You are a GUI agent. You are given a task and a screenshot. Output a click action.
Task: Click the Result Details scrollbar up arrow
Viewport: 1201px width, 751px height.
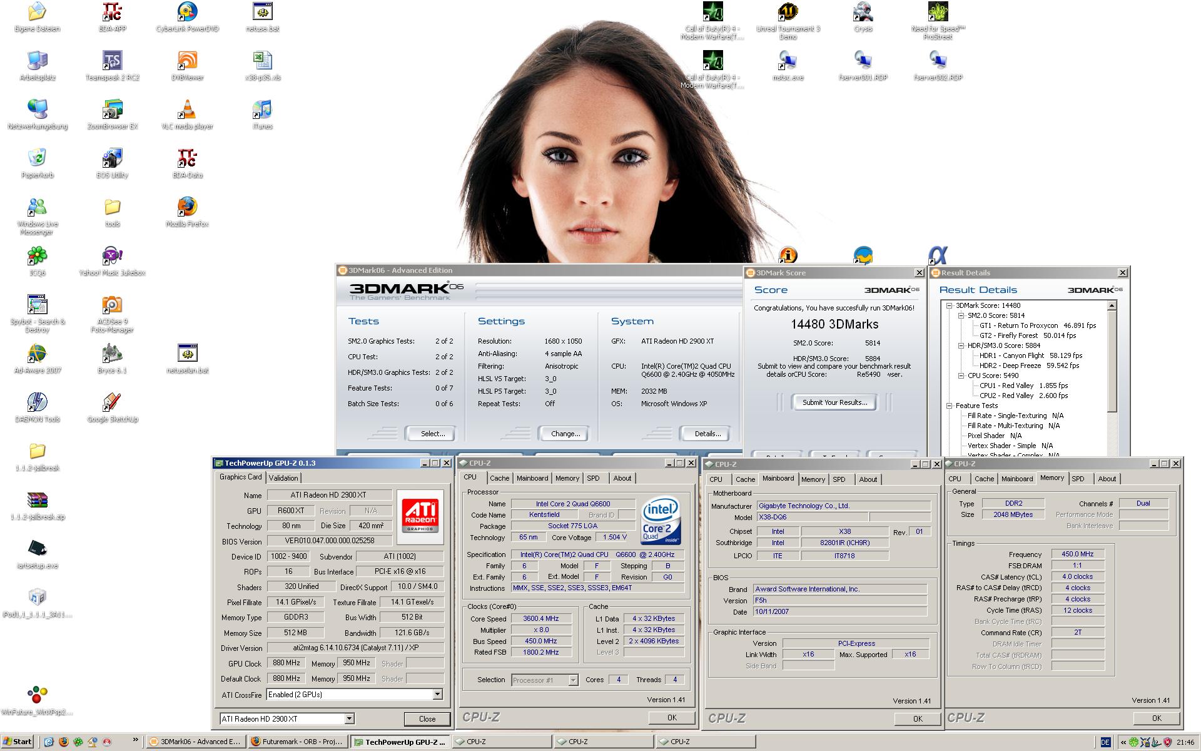coord(1112,306)
